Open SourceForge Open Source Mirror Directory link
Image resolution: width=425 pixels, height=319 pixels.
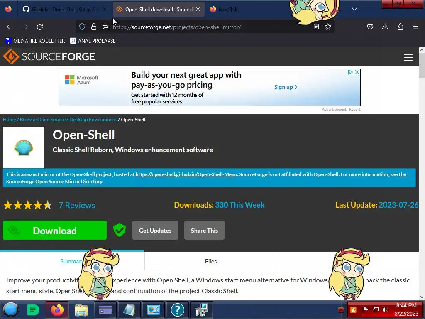54,182
